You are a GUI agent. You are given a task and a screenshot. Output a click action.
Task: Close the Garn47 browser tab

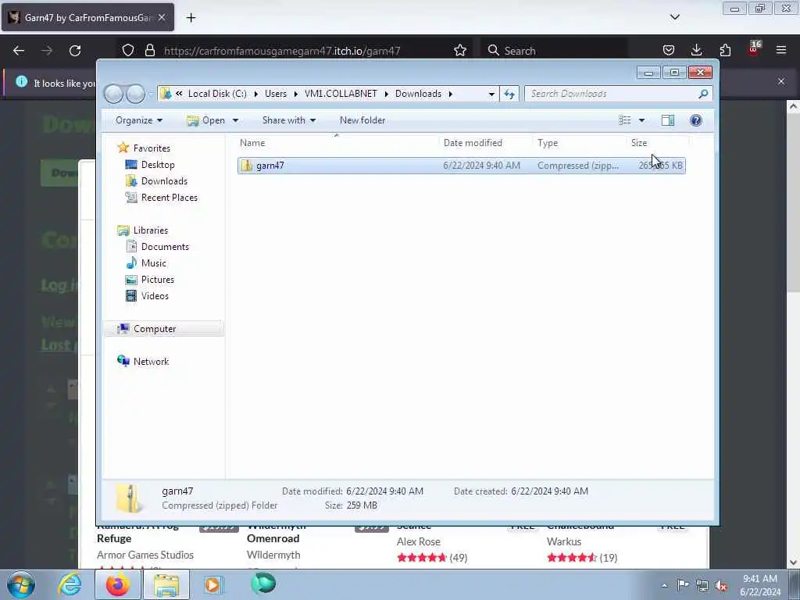[x=161, y=17]
